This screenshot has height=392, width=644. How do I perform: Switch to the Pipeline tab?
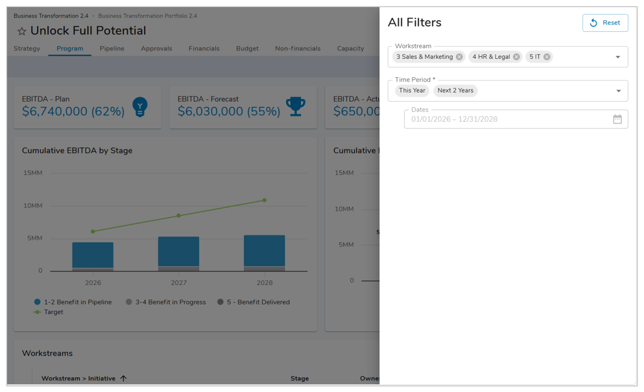click(112, 49)
